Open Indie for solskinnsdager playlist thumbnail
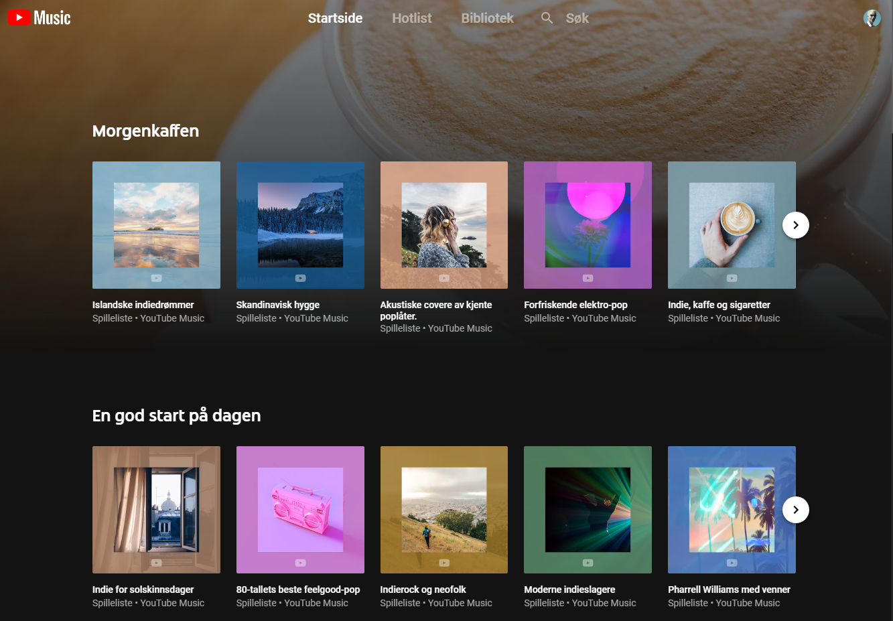This screenshot has height=621, width=893. click(156, 510)
